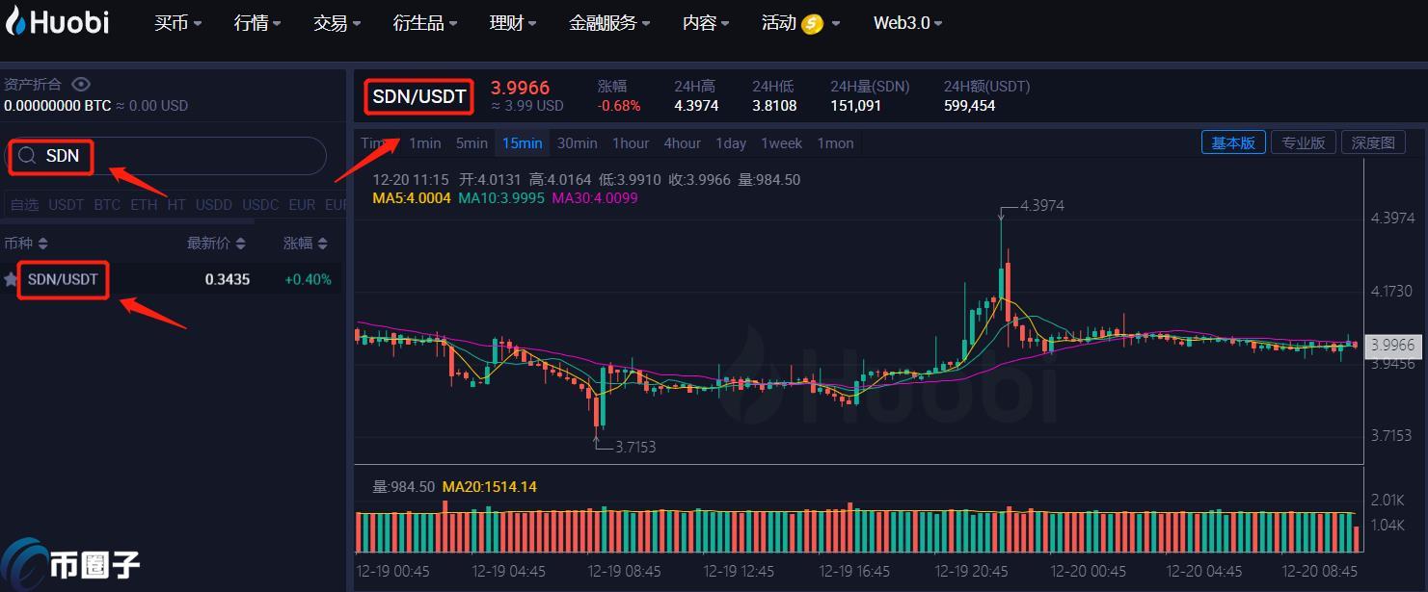Sort the list by 币种 column arrows
The image size is (1428, 592).
coord(42,244)
